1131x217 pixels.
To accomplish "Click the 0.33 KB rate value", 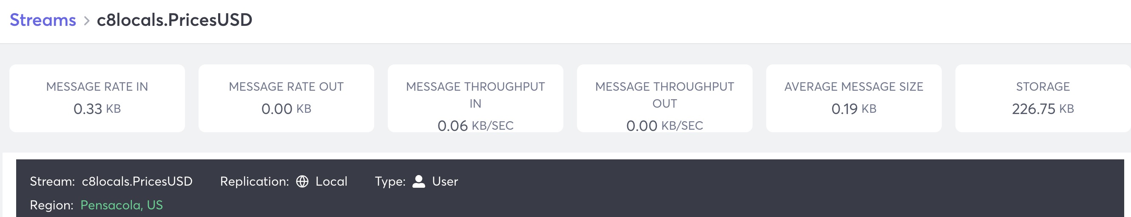I will pyautogui.click(x=97, y=109).
